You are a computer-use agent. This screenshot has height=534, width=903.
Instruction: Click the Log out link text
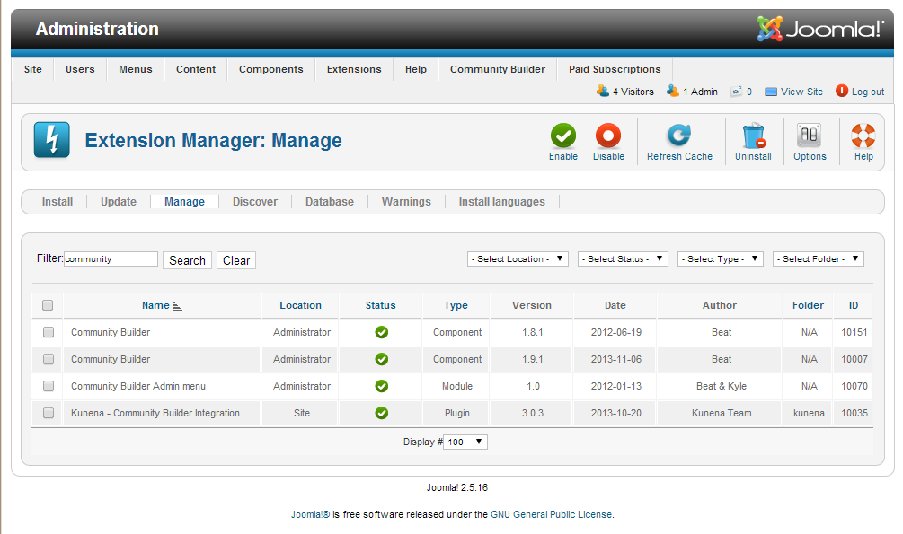click(x=868, y=92)
